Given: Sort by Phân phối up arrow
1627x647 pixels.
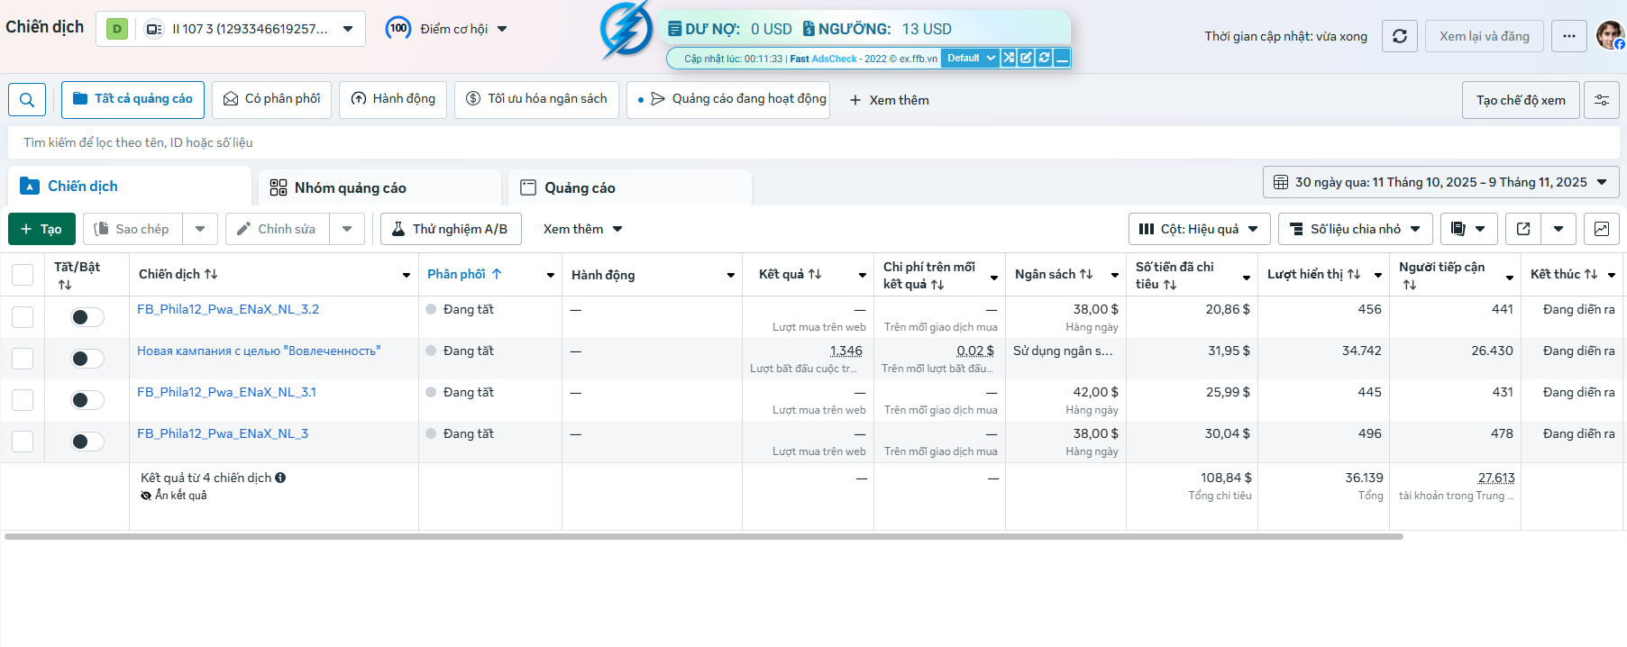Looking at the screenshot, I should tap(497, 274).
